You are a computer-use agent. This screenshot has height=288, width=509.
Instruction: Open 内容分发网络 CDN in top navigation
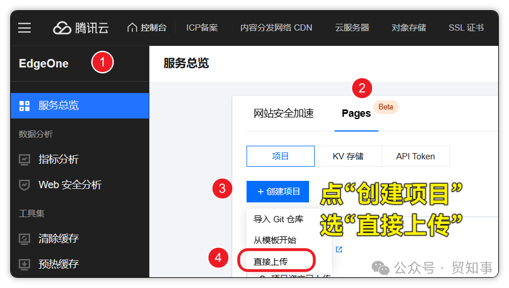(x=276, y=28)
